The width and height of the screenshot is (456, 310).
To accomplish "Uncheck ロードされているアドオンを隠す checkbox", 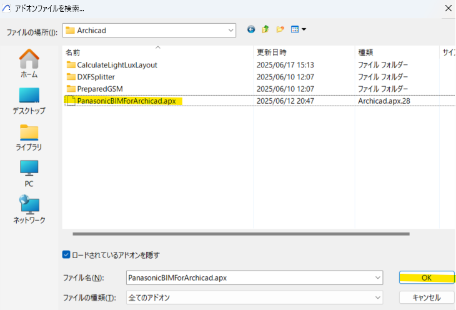I will pos(66,254).
